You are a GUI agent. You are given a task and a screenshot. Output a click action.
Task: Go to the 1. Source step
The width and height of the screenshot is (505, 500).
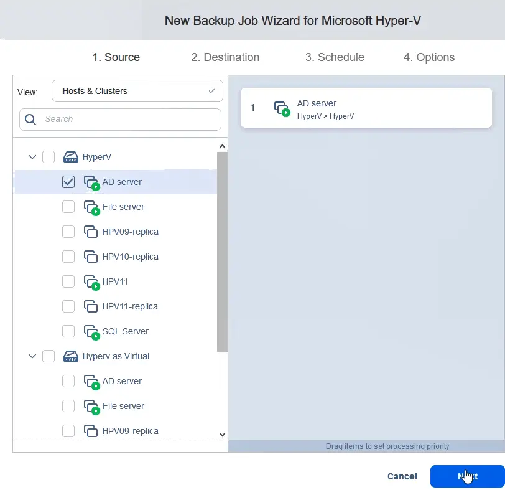(x=116, y=57)
